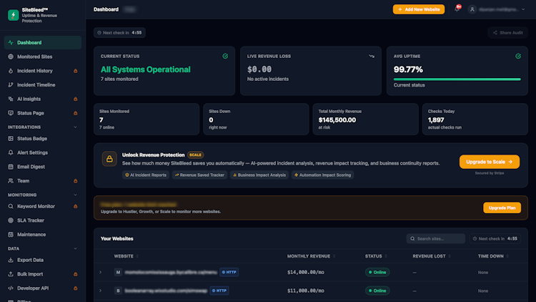
Task: Click the Avg Uptime checkmark icon
Action: click(518, 56)
